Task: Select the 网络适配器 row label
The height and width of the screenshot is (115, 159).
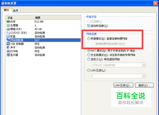Action: (x=17, y=40)
